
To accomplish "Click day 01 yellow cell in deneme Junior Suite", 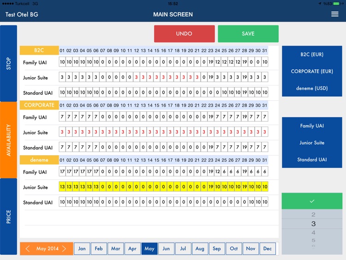I will pyautogui.click(x=62, y=187).
